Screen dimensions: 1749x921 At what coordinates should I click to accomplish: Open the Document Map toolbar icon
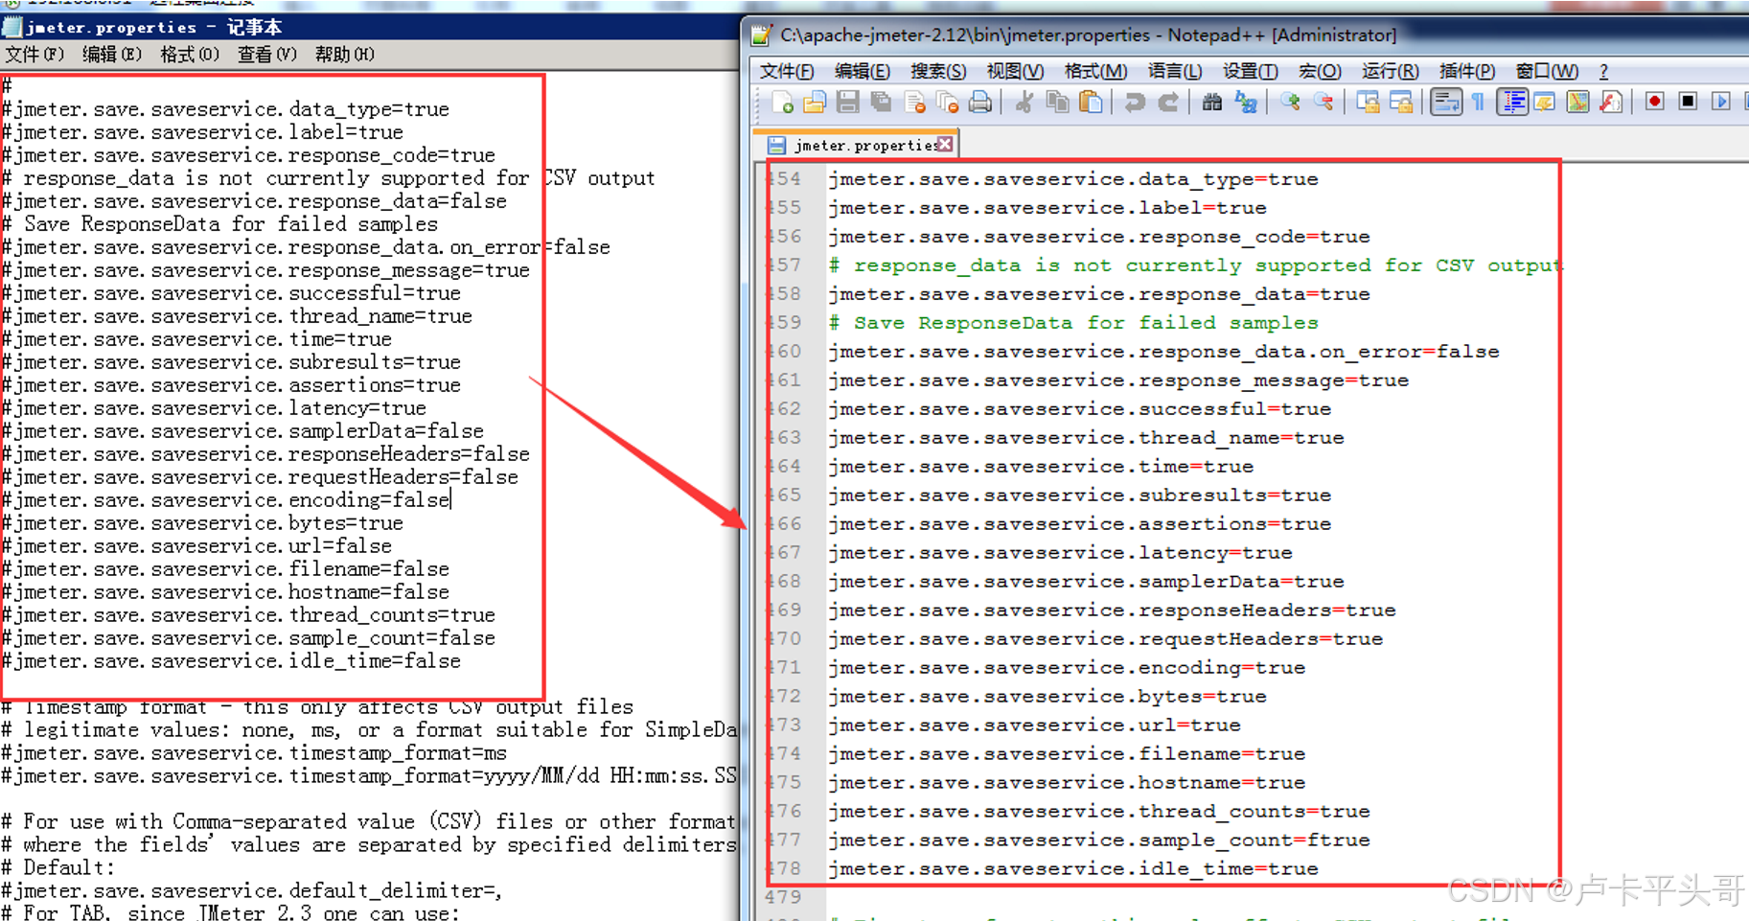[1578, 102]
